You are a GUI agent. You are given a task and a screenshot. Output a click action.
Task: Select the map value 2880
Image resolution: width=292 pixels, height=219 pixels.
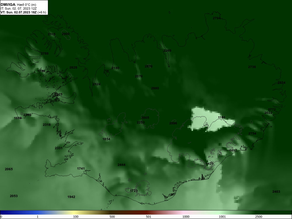[155, 88]
